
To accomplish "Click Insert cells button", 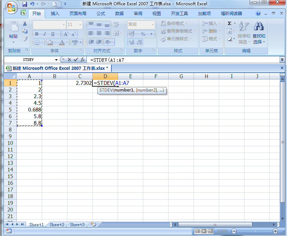I will click(x=211, y=23).
